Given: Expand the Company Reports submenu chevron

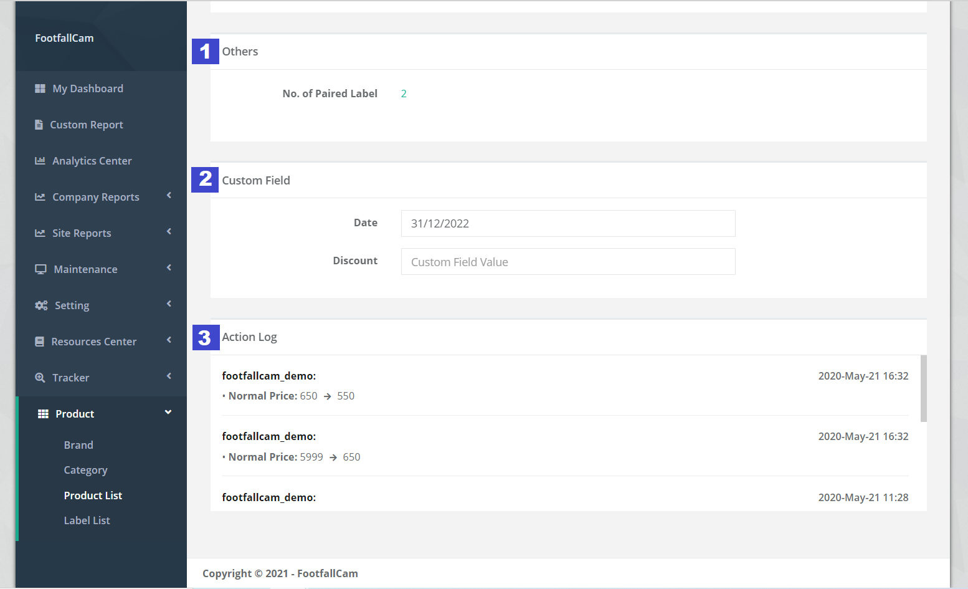Looking at the screenshot, I should tap(169, 196).
